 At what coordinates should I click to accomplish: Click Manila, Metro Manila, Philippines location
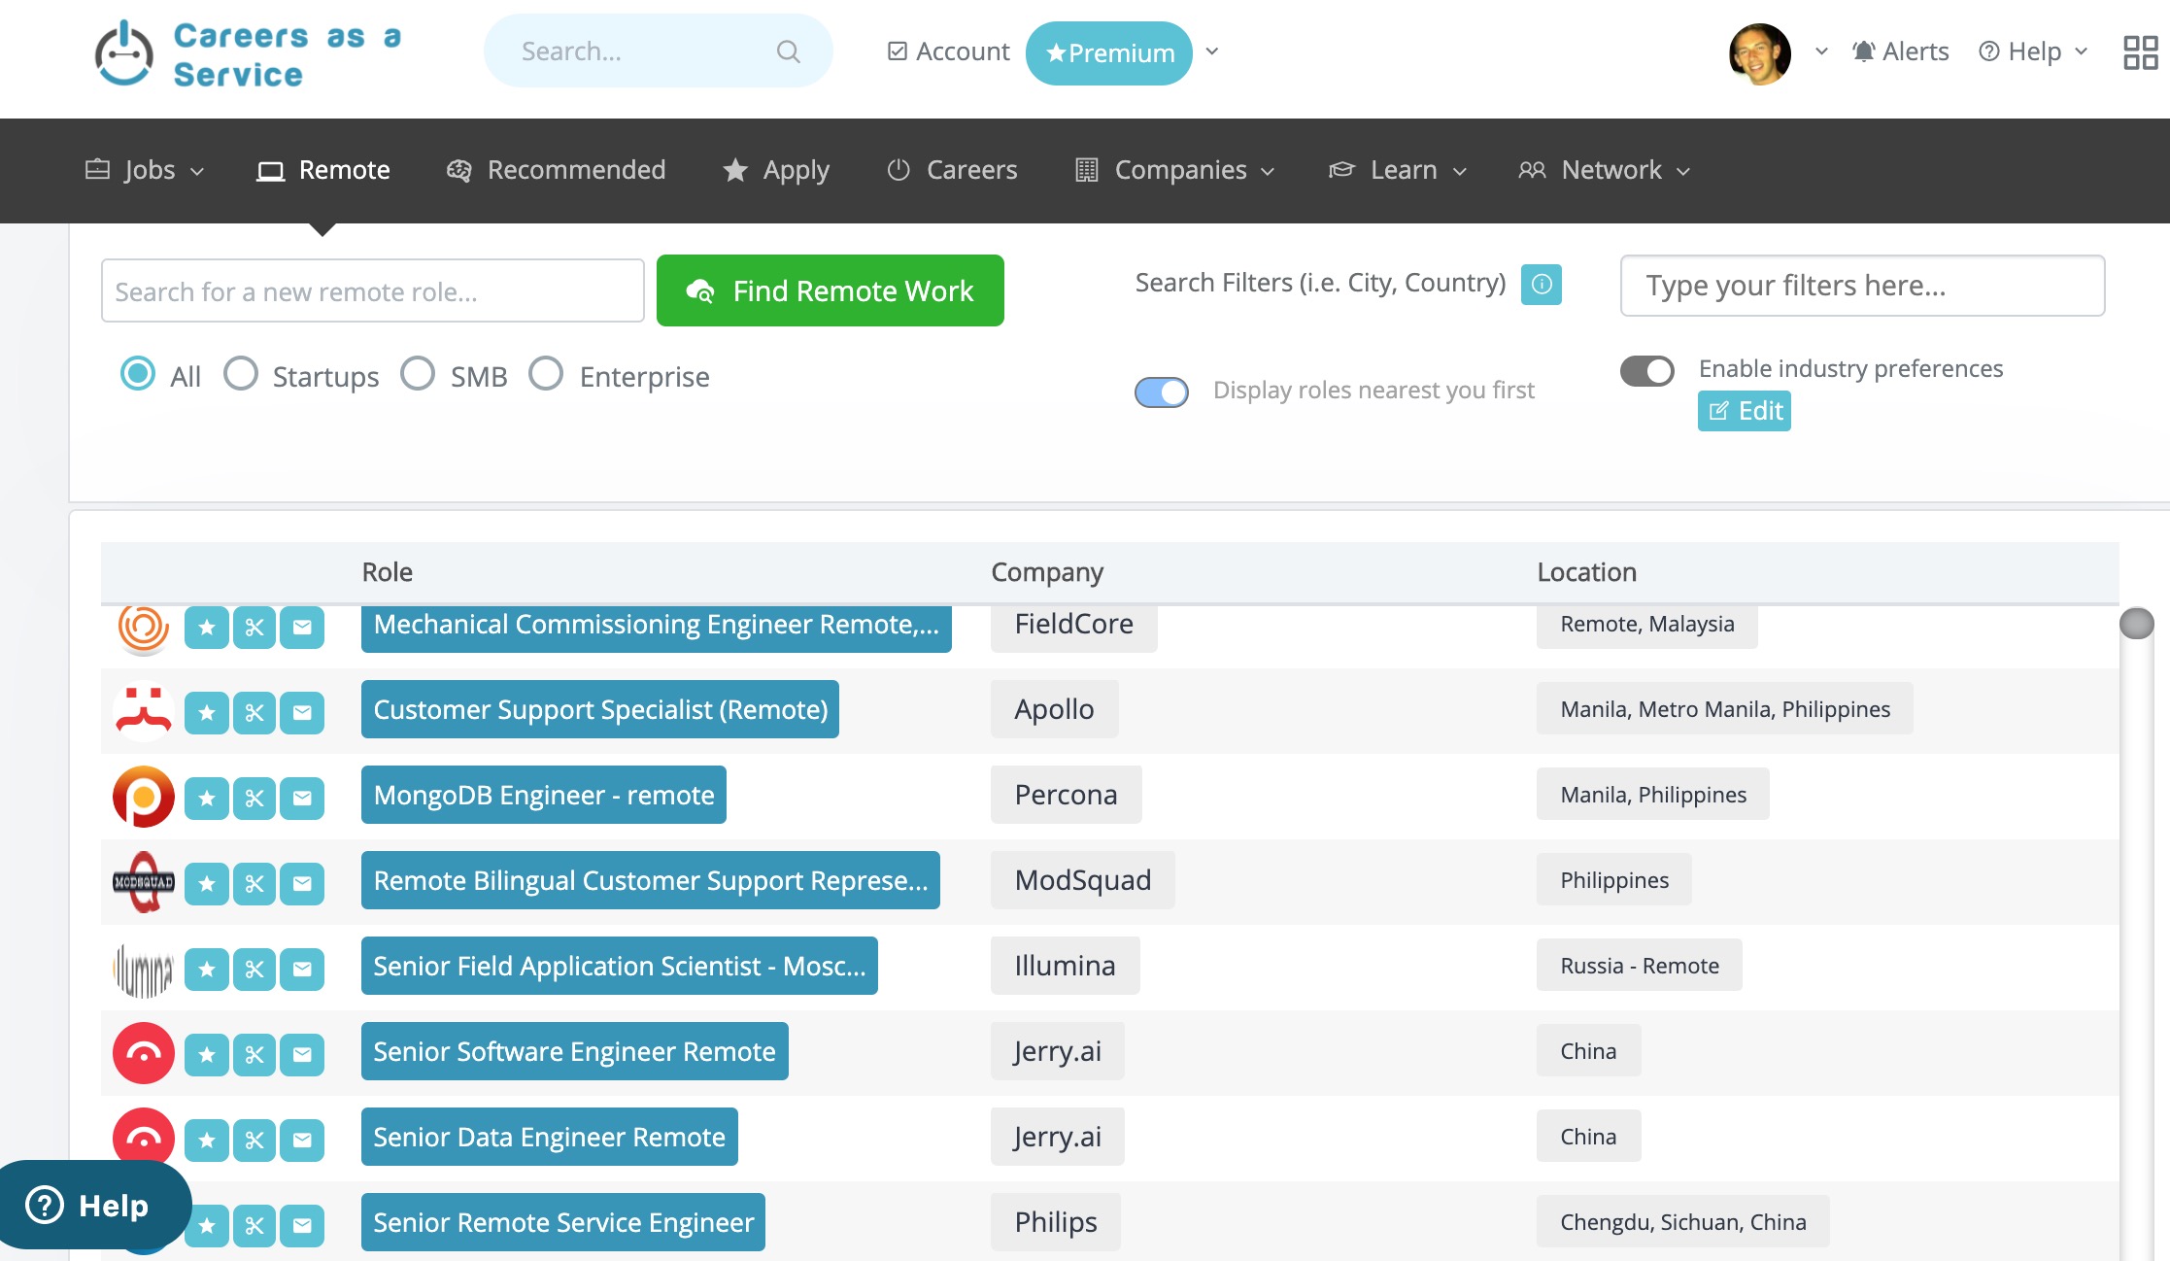(1725, 709)
